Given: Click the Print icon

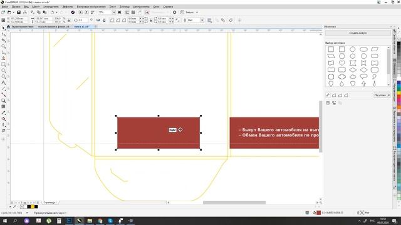Looking at the screenshot, I should tap(25, 12).
